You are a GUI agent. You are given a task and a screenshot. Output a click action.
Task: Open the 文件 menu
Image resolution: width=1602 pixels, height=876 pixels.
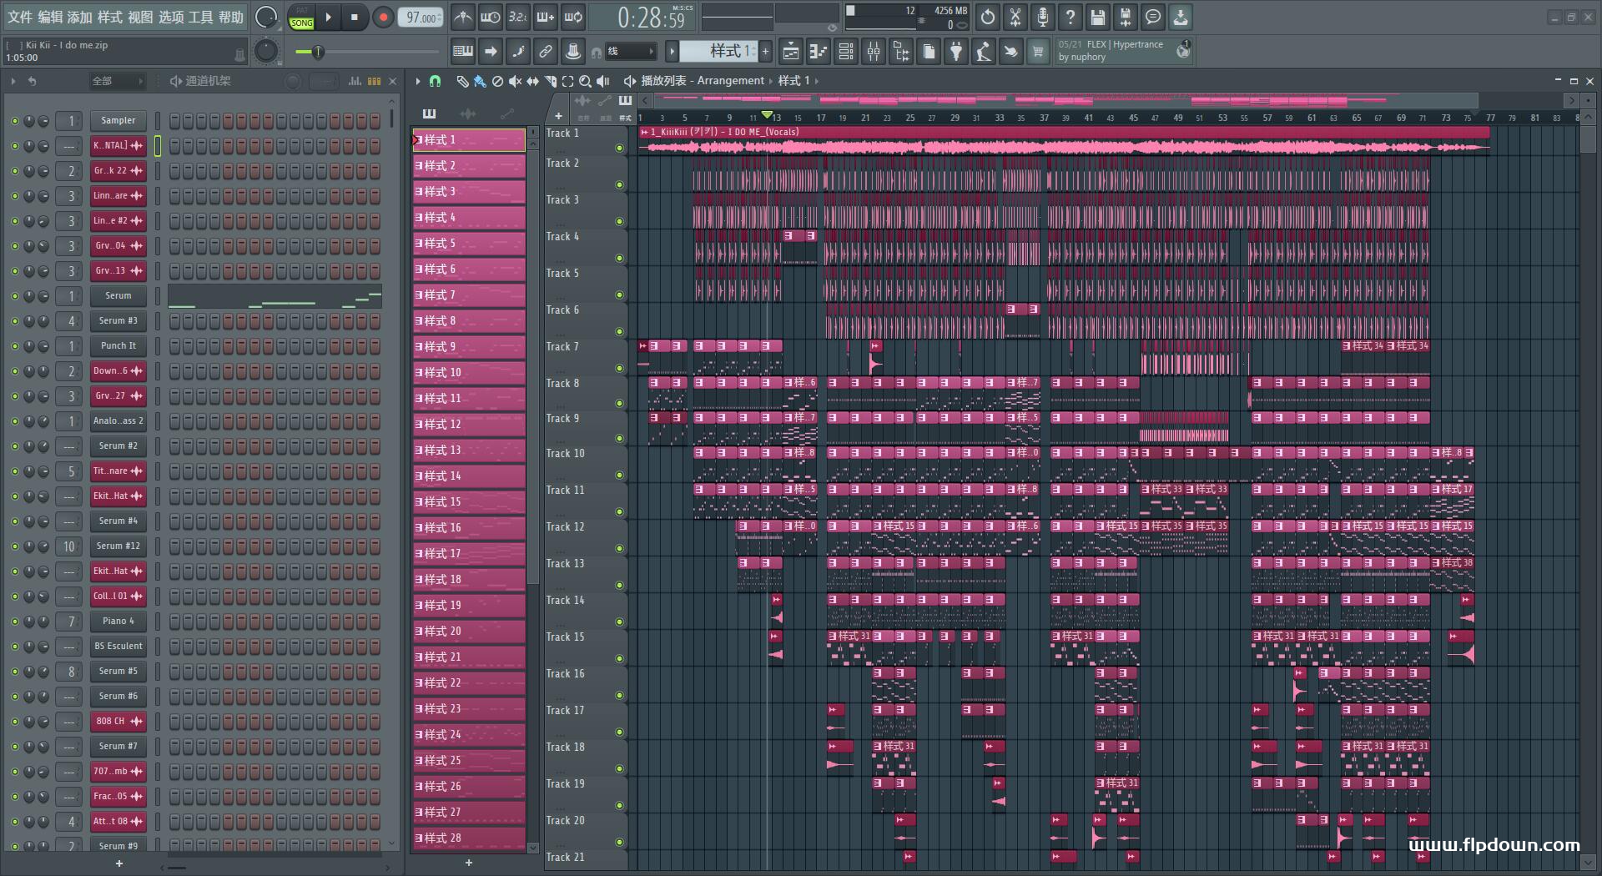20,17
